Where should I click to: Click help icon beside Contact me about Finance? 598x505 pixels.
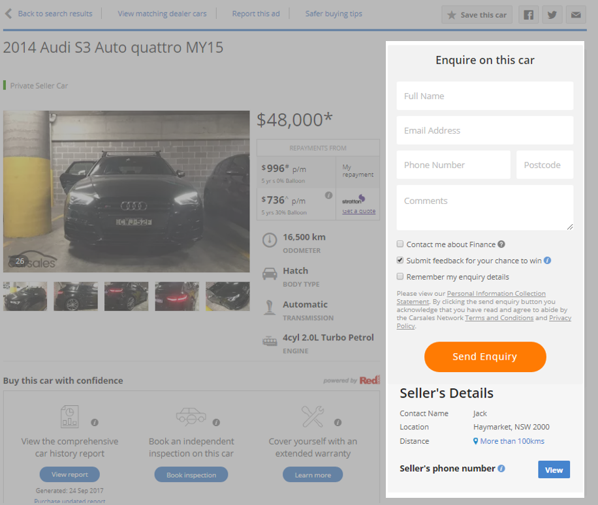501,244
